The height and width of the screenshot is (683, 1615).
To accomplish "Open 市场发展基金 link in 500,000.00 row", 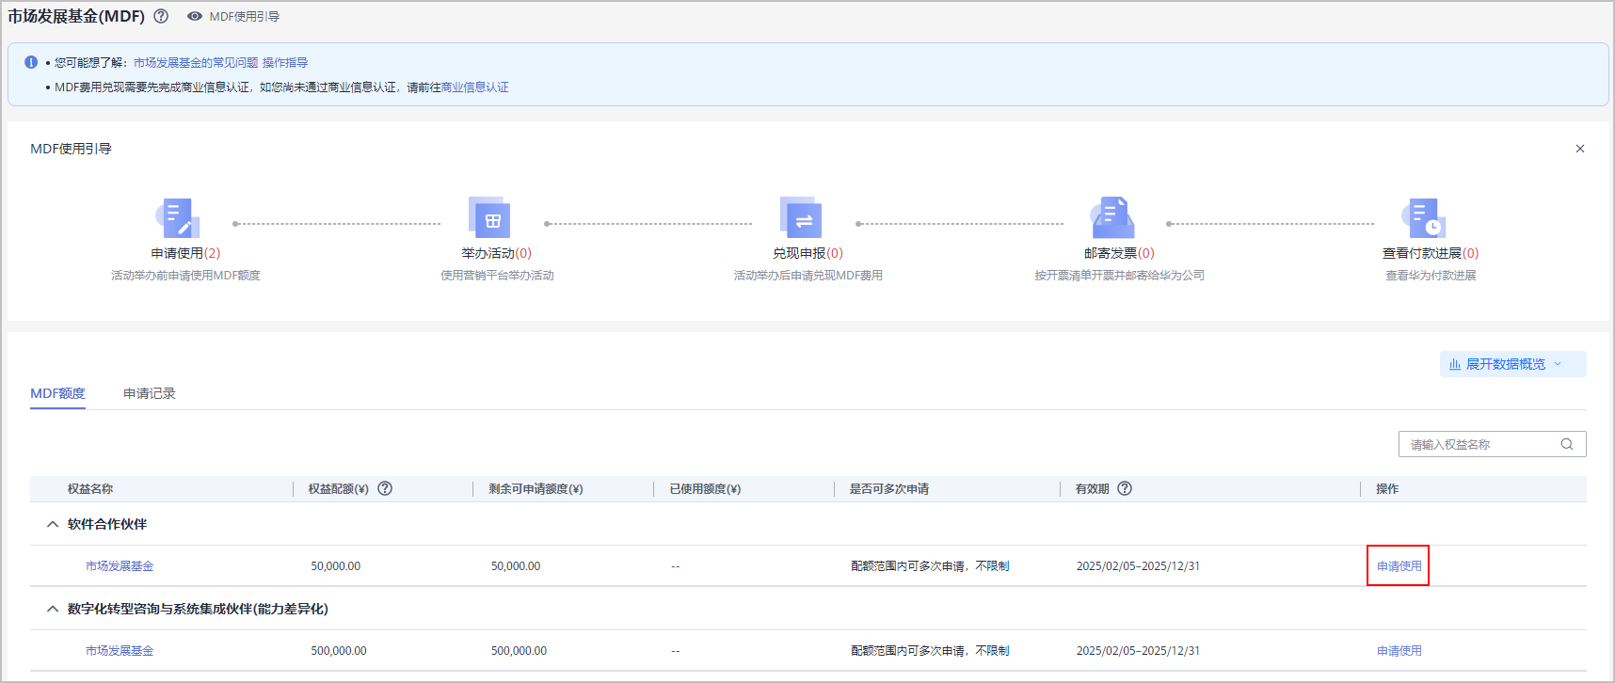I will point(120,651).
